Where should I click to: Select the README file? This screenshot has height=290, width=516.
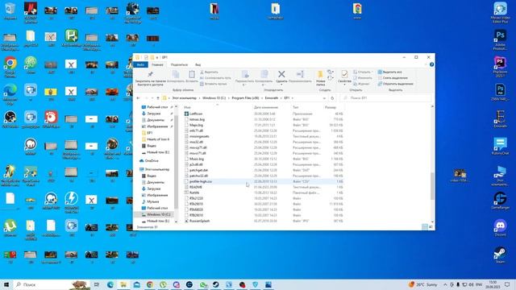click(195, 187)
